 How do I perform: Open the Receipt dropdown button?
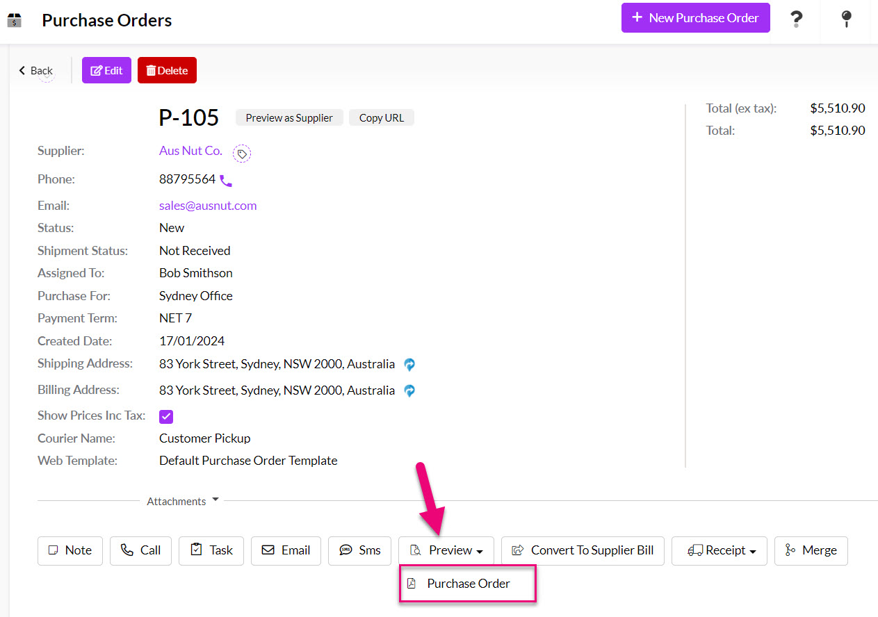(720, 550)
